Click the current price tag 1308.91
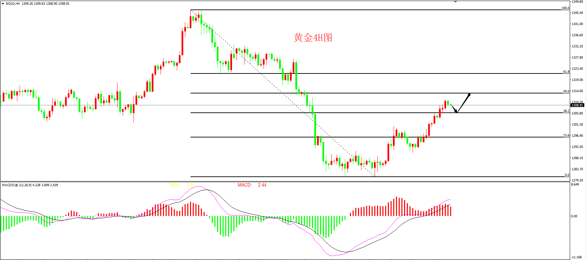Screen dimensions: 586x260 578,105
